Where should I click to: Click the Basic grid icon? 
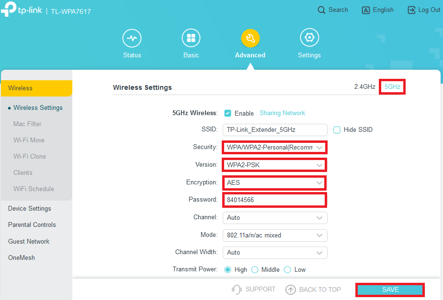tap(191, 38)
